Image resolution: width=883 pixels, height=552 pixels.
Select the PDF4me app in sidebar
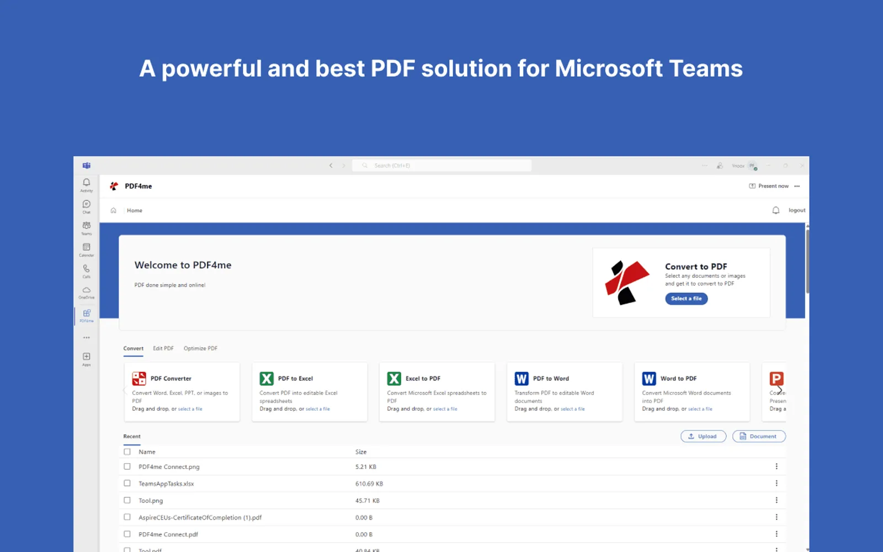pyautogui.click(x=87, y=316)
